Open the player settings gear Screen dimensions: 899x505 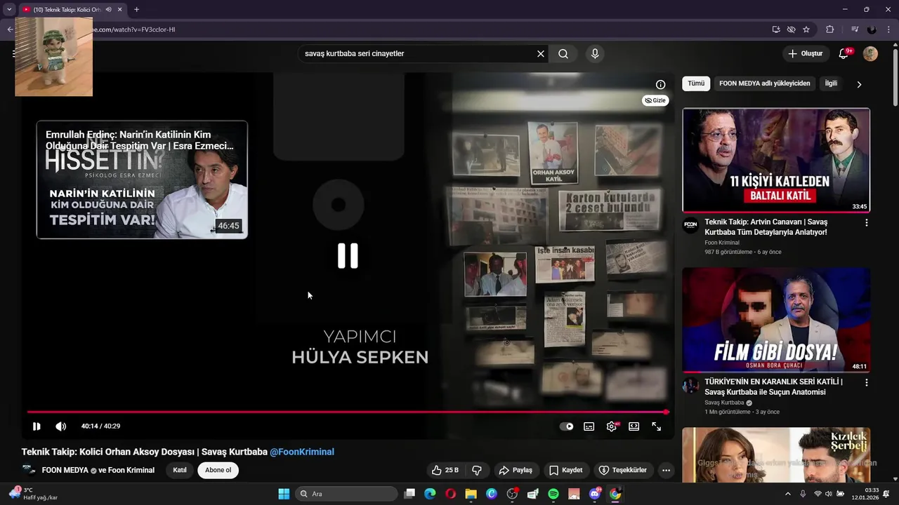612,426
